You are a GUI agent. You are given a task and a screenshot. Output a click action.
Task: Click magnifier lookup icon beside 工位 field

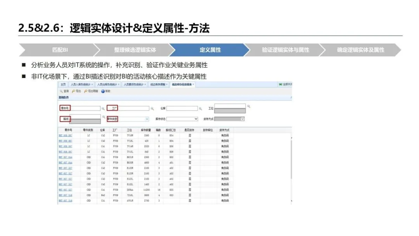(249, 106)
